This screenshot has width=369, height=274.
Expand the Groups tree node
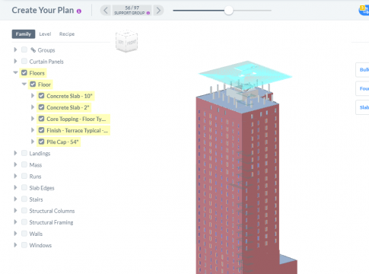coord(15,49)
